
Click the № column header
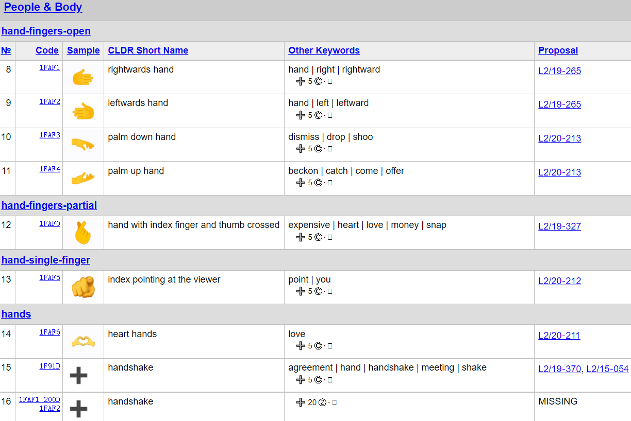tap(6, 50)
